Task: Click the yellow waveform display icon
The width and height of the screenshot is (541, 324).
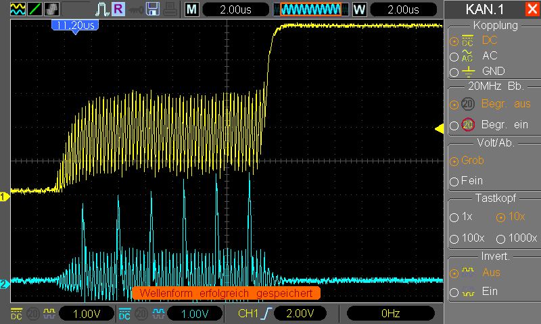Action: (x=17, y=9)
